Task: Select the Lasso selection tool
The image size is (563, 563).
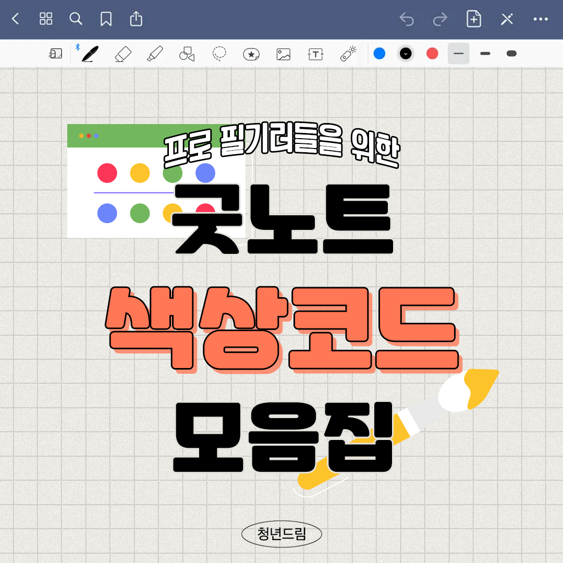Action: [x=219, y=53]
